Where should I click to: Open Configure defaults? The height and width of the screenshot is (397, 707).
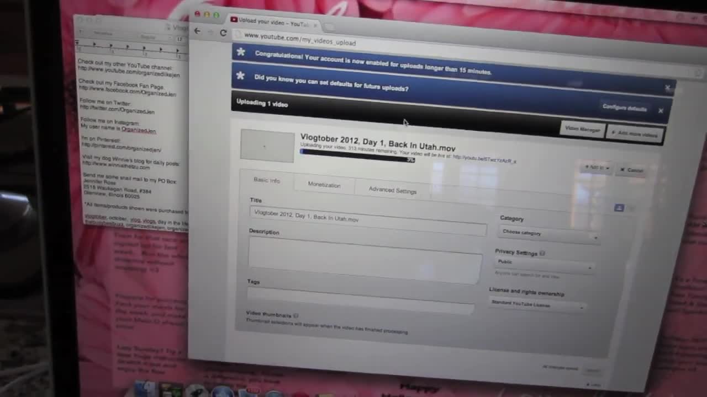click(x=625, y=108)
